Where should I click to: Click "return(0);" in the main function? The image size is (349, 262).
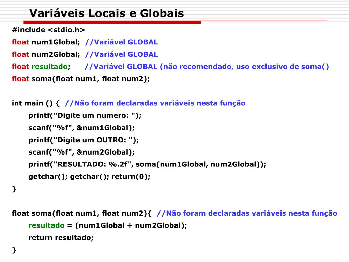(131, 177)
